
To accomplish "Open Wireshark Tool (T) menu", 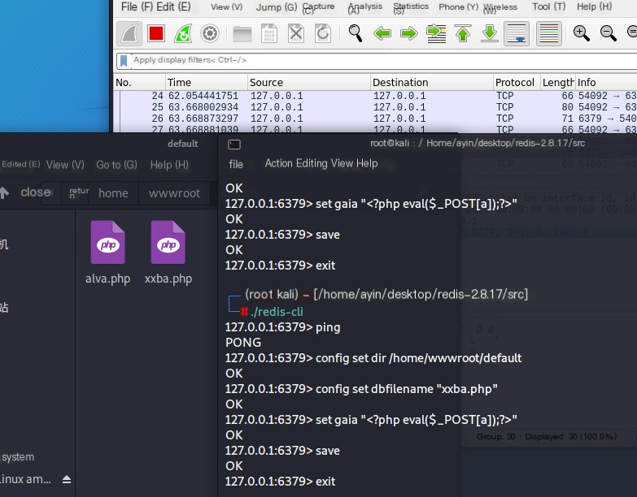I will coord(549,6).
